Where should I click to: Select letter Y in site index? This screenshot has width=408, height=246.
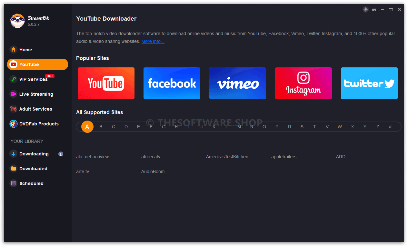coord(365,127)
